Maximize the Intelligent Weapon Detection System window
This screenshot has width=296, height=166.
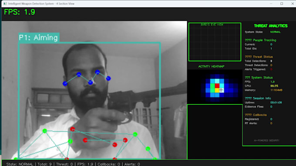(x=282, y=3)
